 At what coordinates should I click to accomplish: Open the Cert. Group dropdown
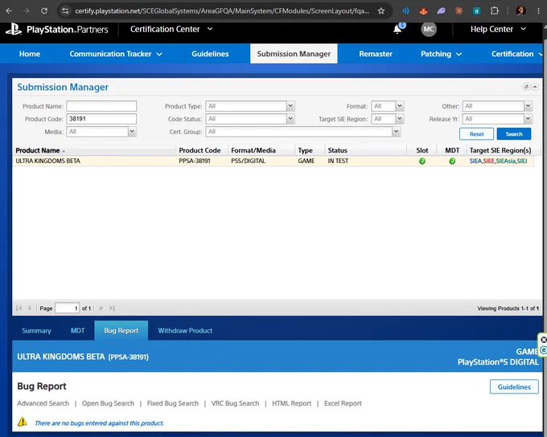396,132
